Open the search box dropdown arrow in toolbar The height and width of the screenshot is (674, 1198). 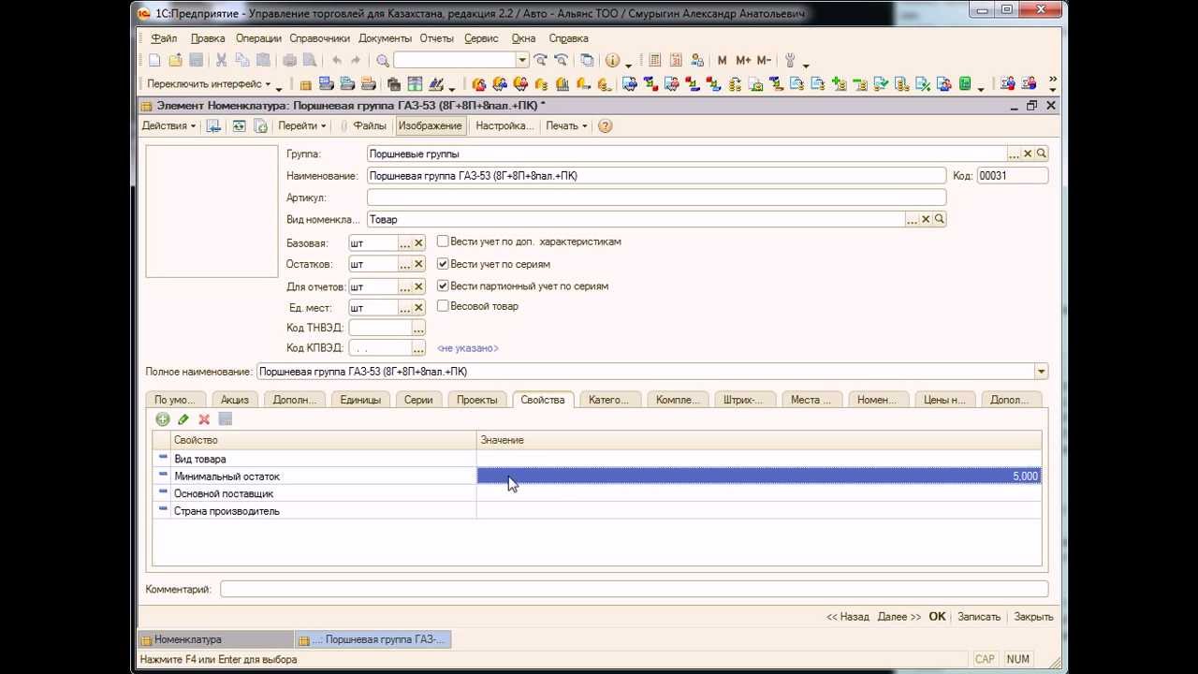(x=522, y=60)
